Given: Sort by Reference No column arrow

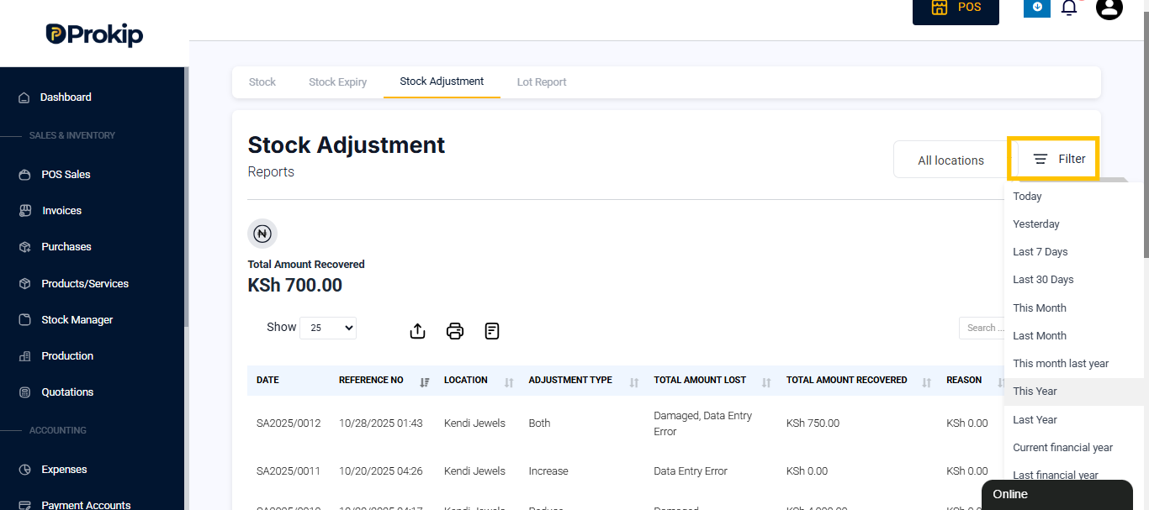Looking at the screenshot, I should tap(424, 382).
